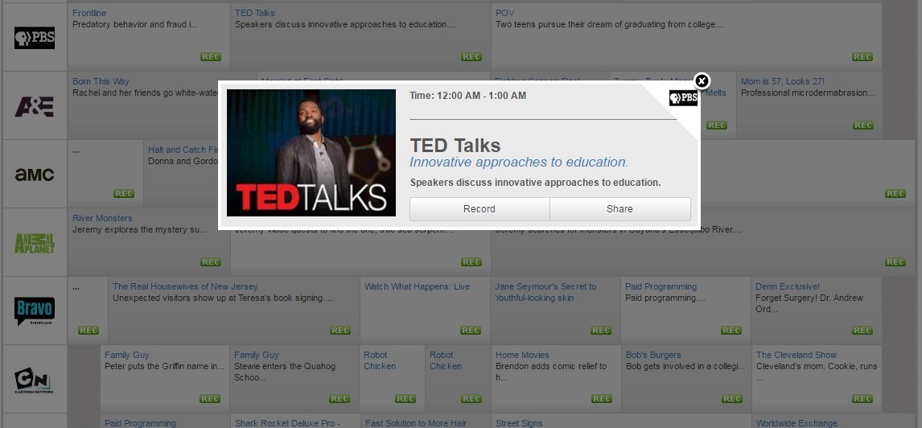The height and width of the screenshot is (428, 922).
Task: Select the AMC channel logo
Action: coord(34,175)
